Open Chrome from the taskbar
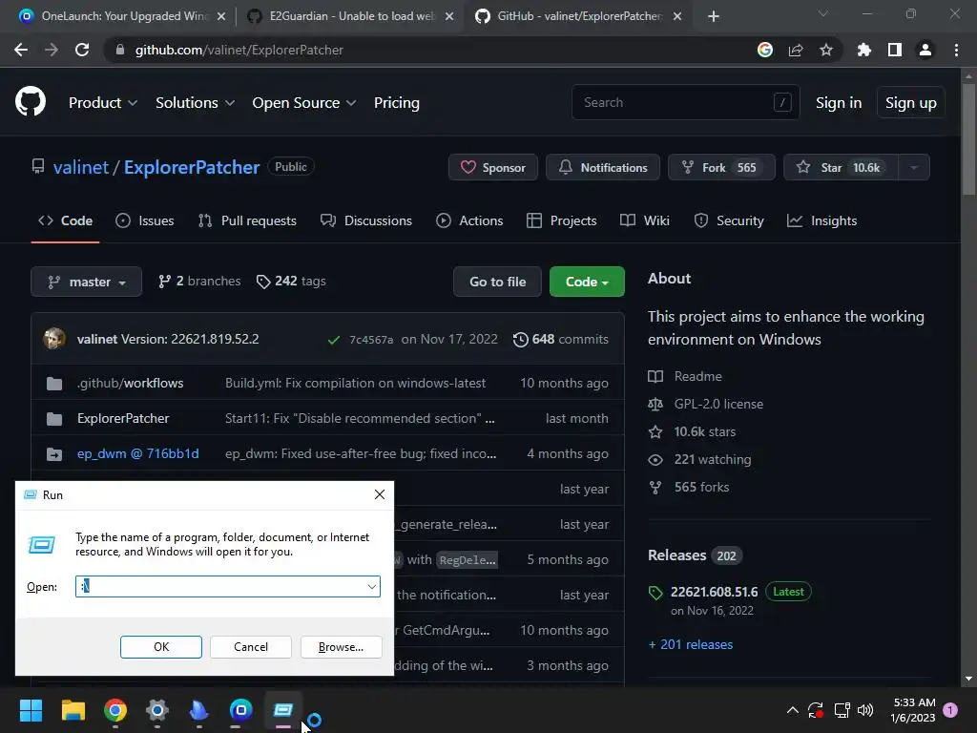The image size is (977, 733). (x=115, y=710)
